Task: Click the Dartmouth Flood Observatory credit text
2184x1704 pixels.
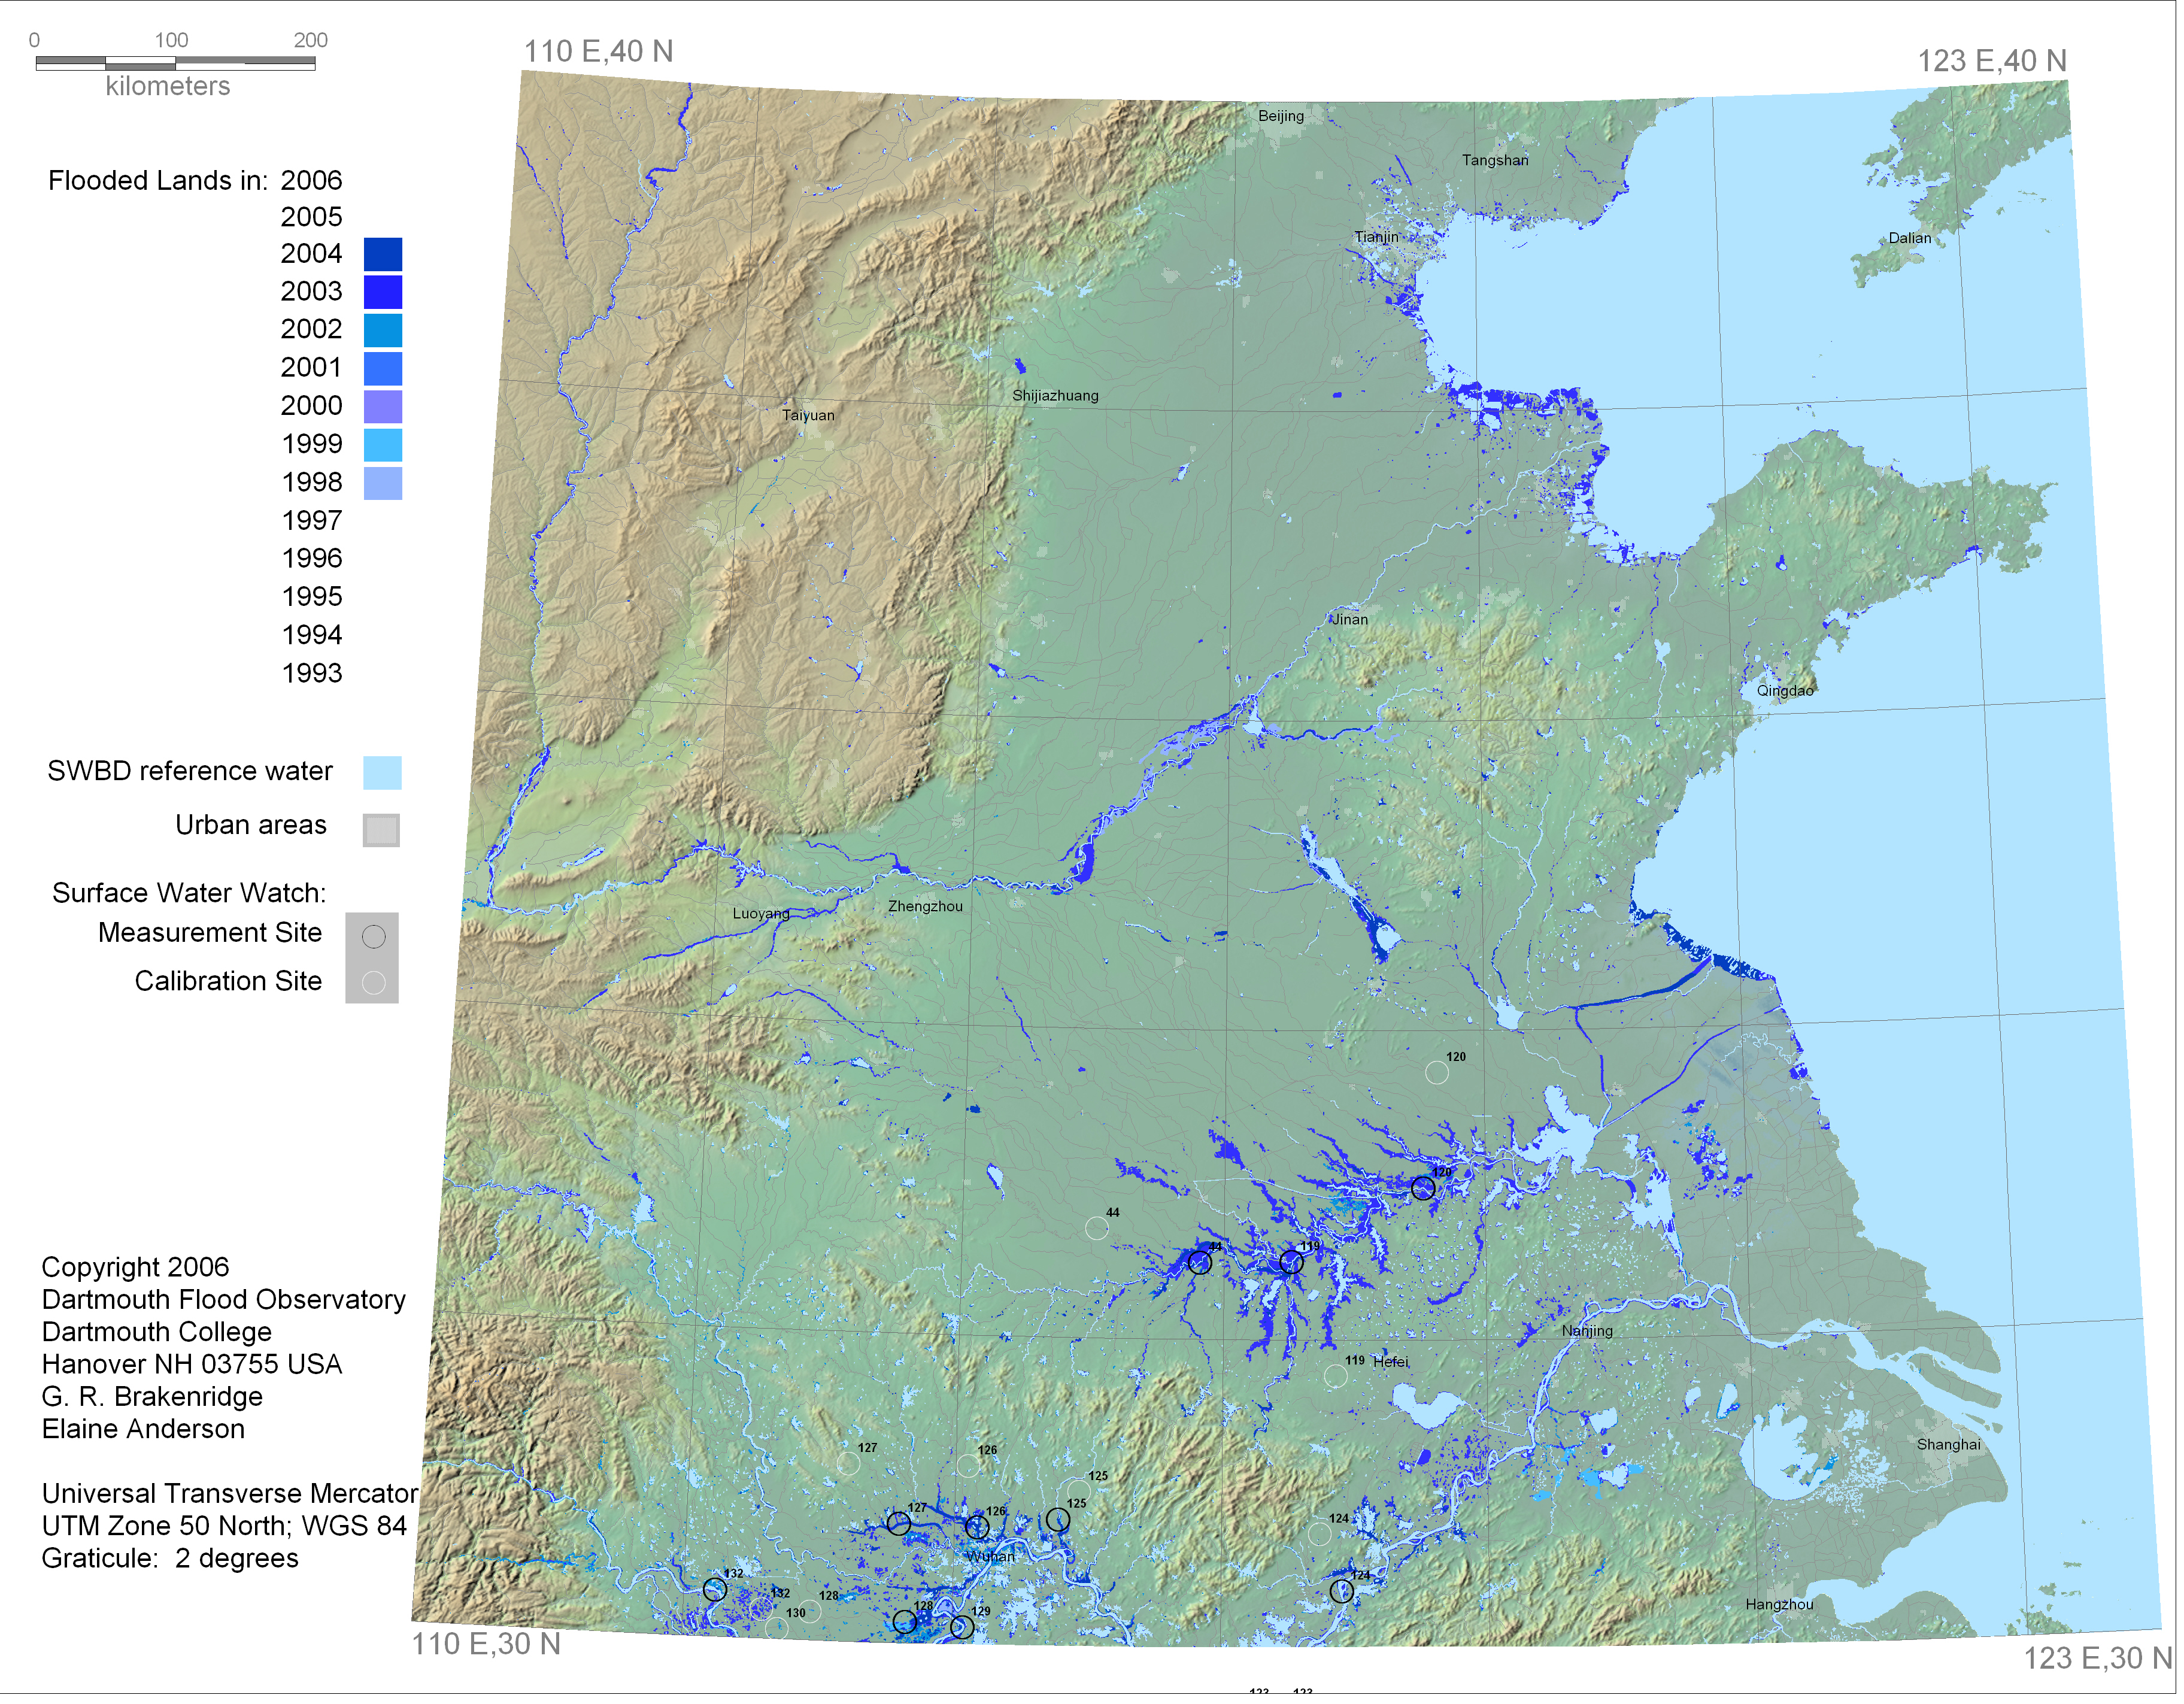Action: (223, 1299)
